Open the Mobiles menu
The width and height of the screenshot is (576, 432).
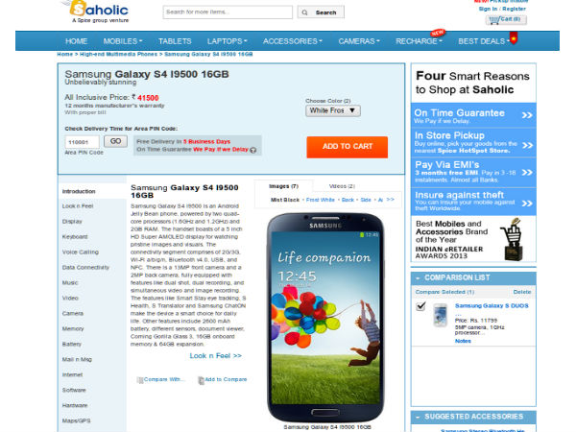123,41
